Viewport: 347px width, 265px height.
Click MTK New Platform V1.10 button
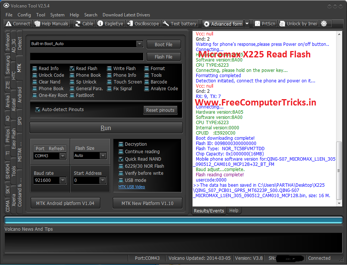click(147, 203)
